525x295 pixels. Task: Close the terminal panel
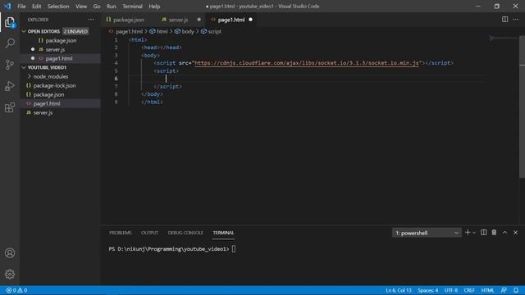[516, 233]
